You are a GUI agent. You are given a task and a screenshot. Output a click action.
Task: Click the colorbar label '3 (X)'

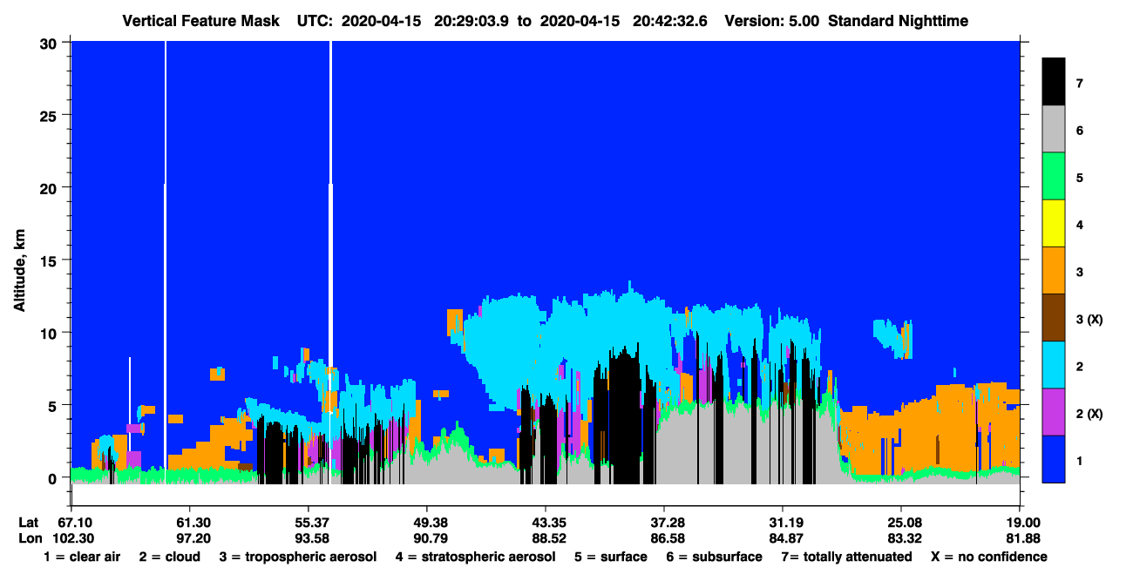click(x=1089, y=320)
